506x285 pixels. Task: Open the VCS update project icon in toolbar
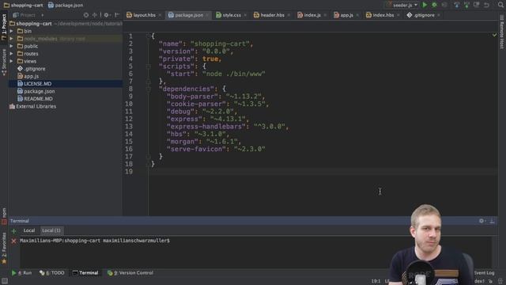457,5
